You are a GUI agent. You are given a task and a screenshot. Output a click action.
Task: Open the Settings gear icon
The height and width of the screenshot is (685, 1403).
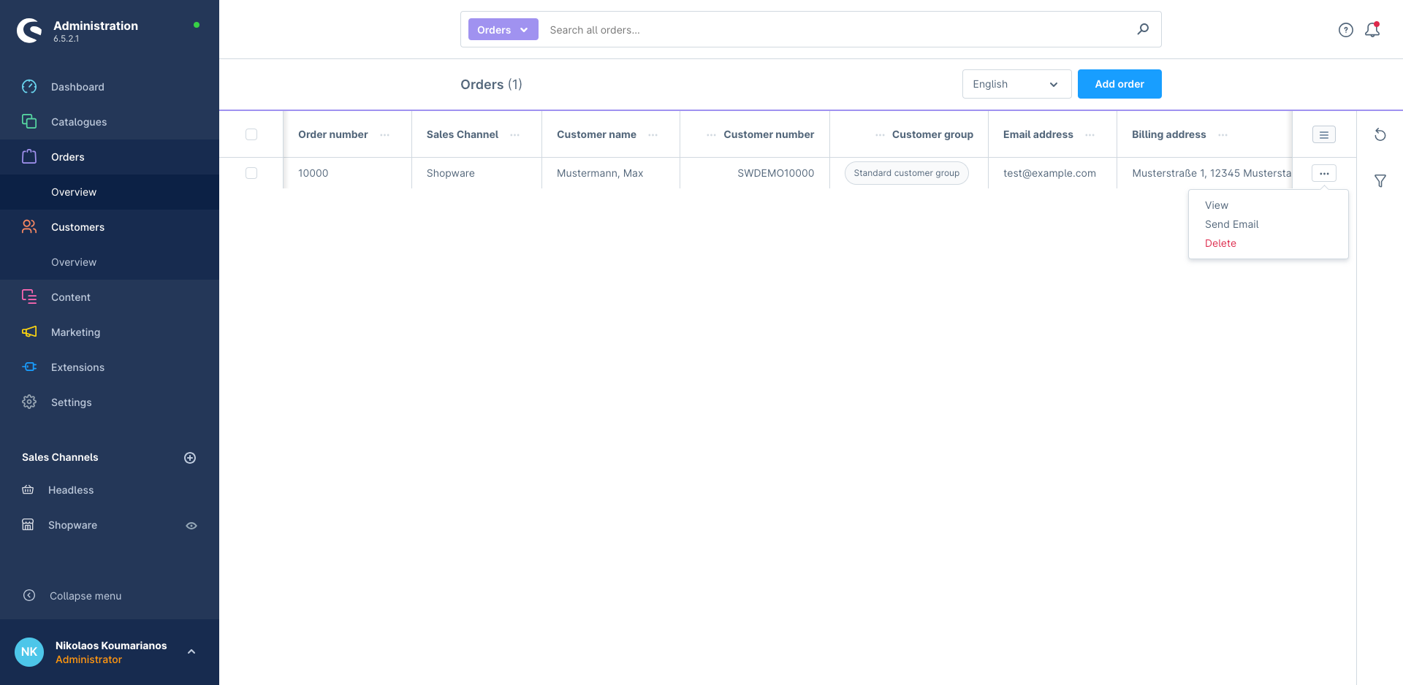[x=29, y=402]
